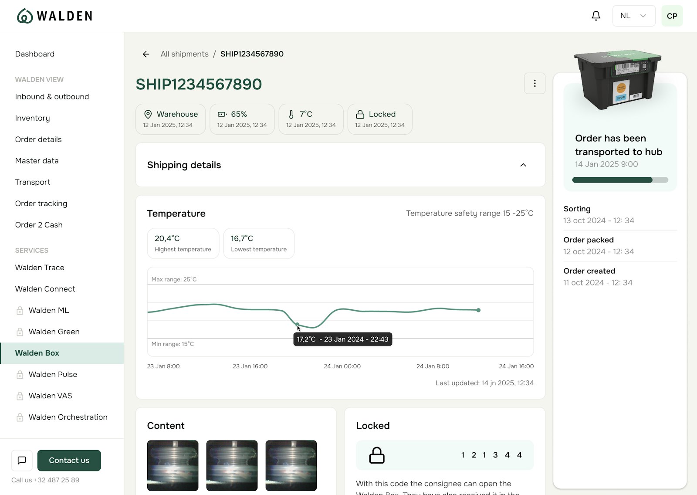The width and height of the screenshot is (697, 495).
Task: Open the NL language dropdown
Action: (x=634, y=16)
